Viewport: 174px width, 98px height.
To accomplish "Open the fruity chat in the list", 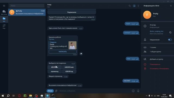I will (x=27, y=12).
